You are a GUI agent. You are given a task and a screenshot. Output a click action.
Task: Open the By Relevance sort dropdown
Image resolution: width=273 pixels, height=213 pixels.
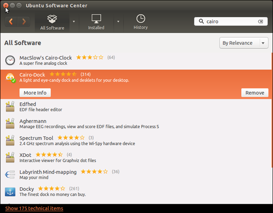click(x=244, y=43)
